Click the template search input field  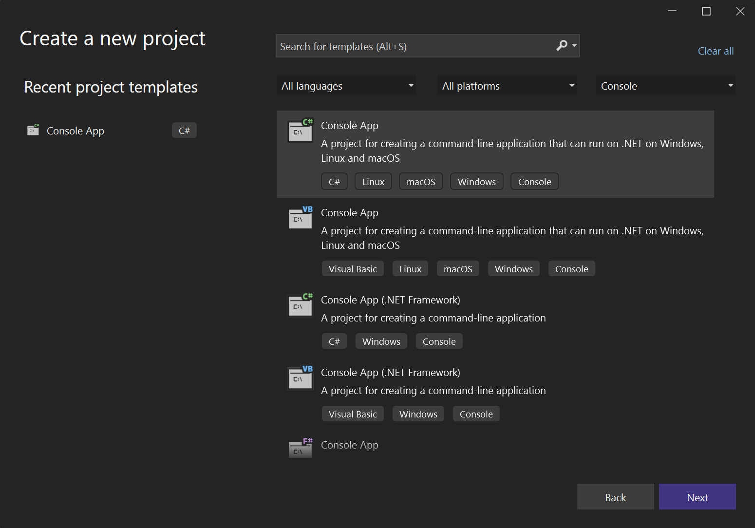click(x=419, y=46)
